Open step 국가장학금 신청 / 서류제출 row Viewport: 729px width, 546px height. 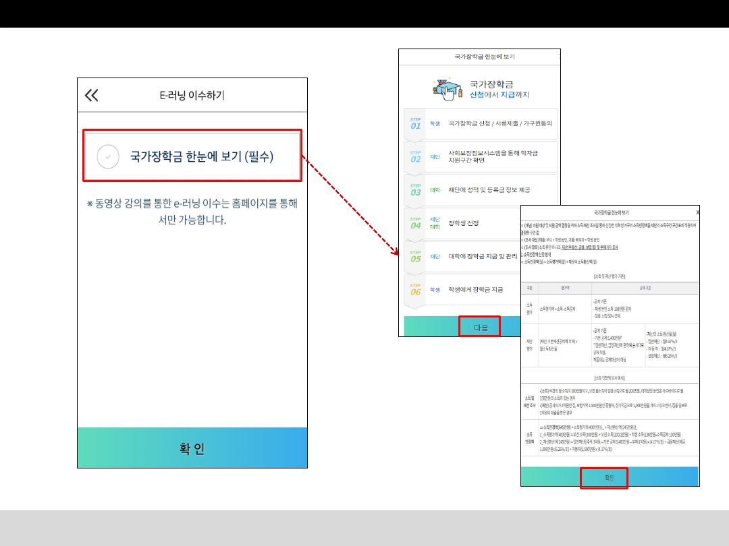coord(500,124)
